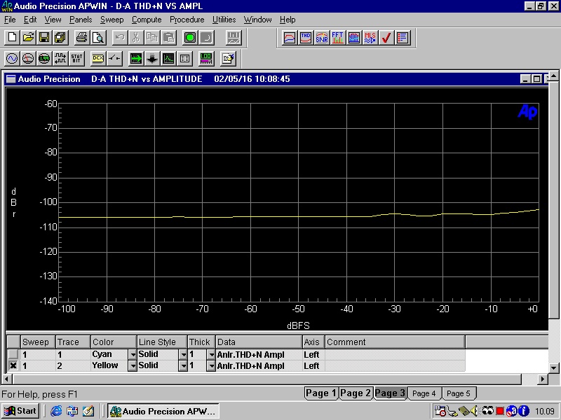Open the Analog Generator sine wave icon
Image resolution: width=561 pixels, height=420 pixels.
tap(12, 59)
